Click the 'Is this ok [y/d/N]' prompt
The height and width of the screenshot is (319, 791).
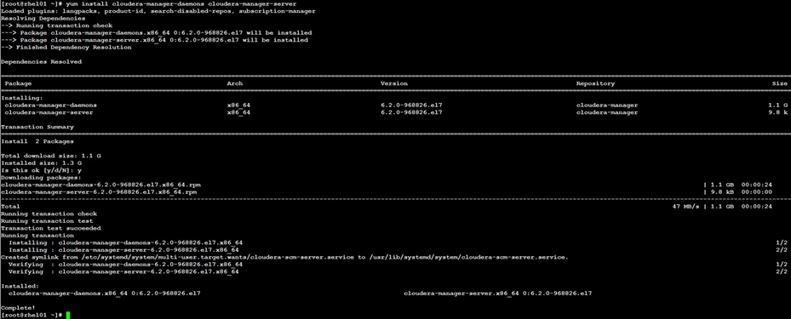pyautogui.click(x=42, y=170)
